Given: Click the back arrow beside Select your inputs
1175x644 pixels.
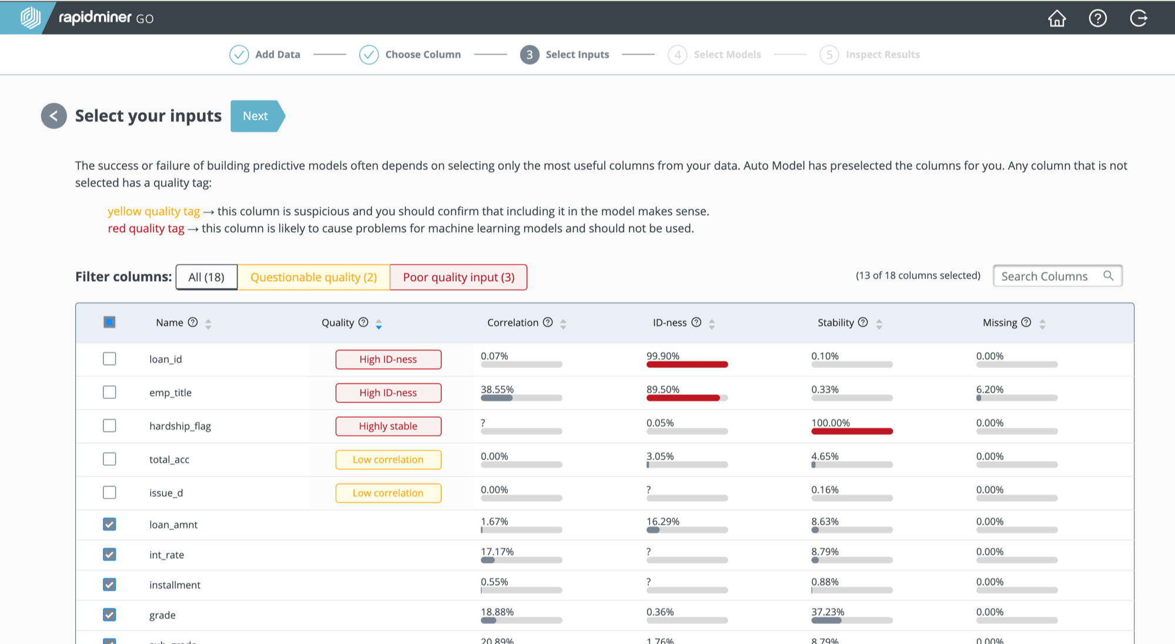Looking at the screenshot, I should pyautogui.click(x=53, y=116).
